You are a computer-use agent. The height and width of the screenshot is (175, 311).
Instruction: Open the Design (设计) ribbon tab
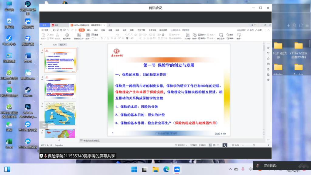point(96,30)
